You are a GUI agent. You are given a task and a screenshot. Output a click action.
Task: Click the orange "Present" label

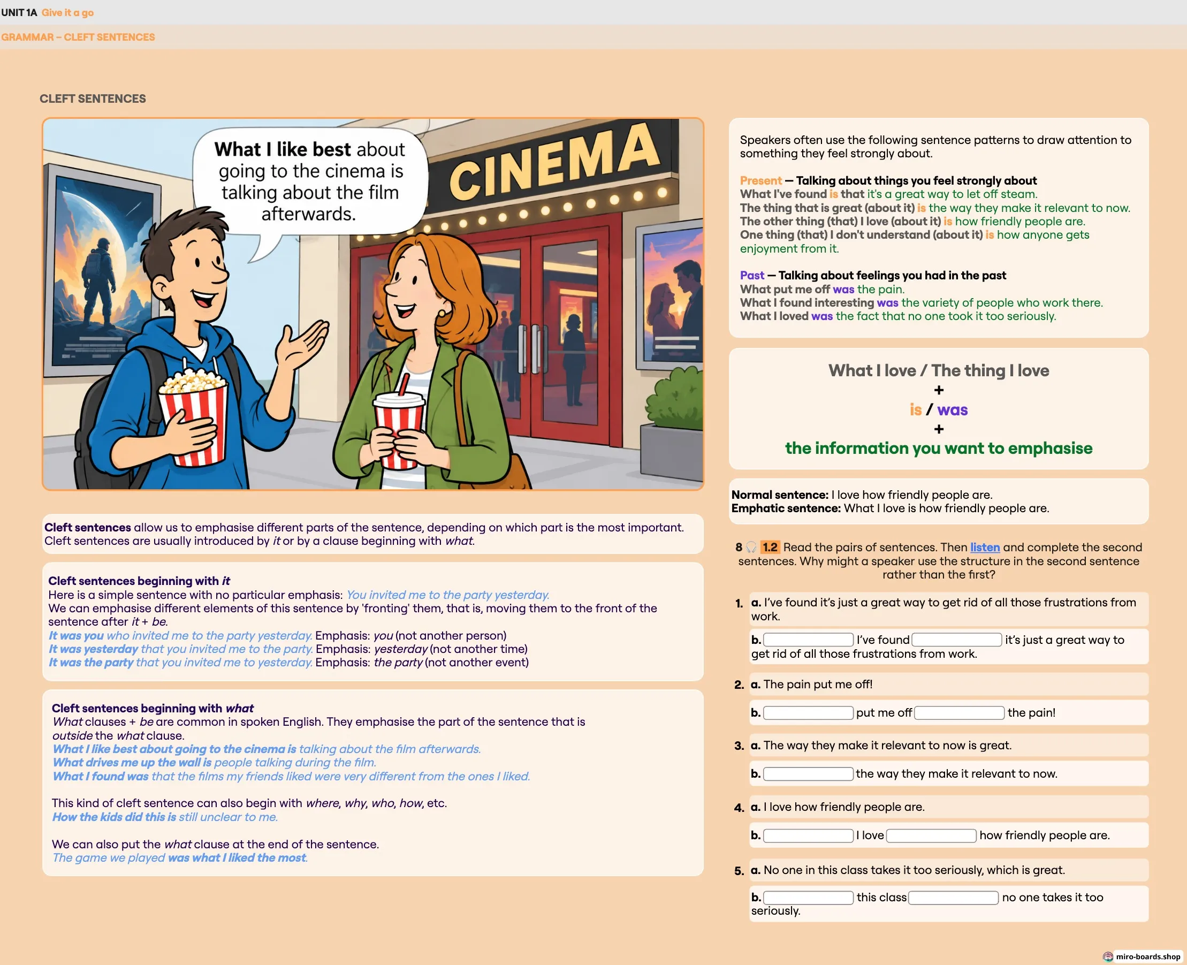coord(761,181)
